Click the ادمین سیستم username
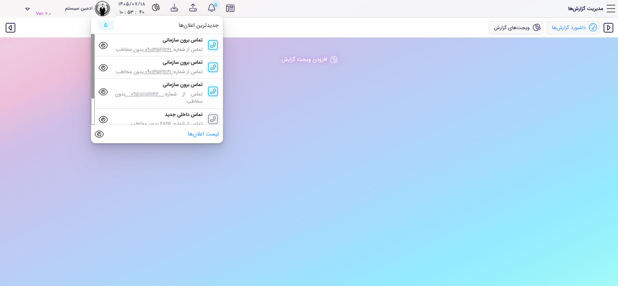This screenshot has height=286, width=618. (79, 9)
